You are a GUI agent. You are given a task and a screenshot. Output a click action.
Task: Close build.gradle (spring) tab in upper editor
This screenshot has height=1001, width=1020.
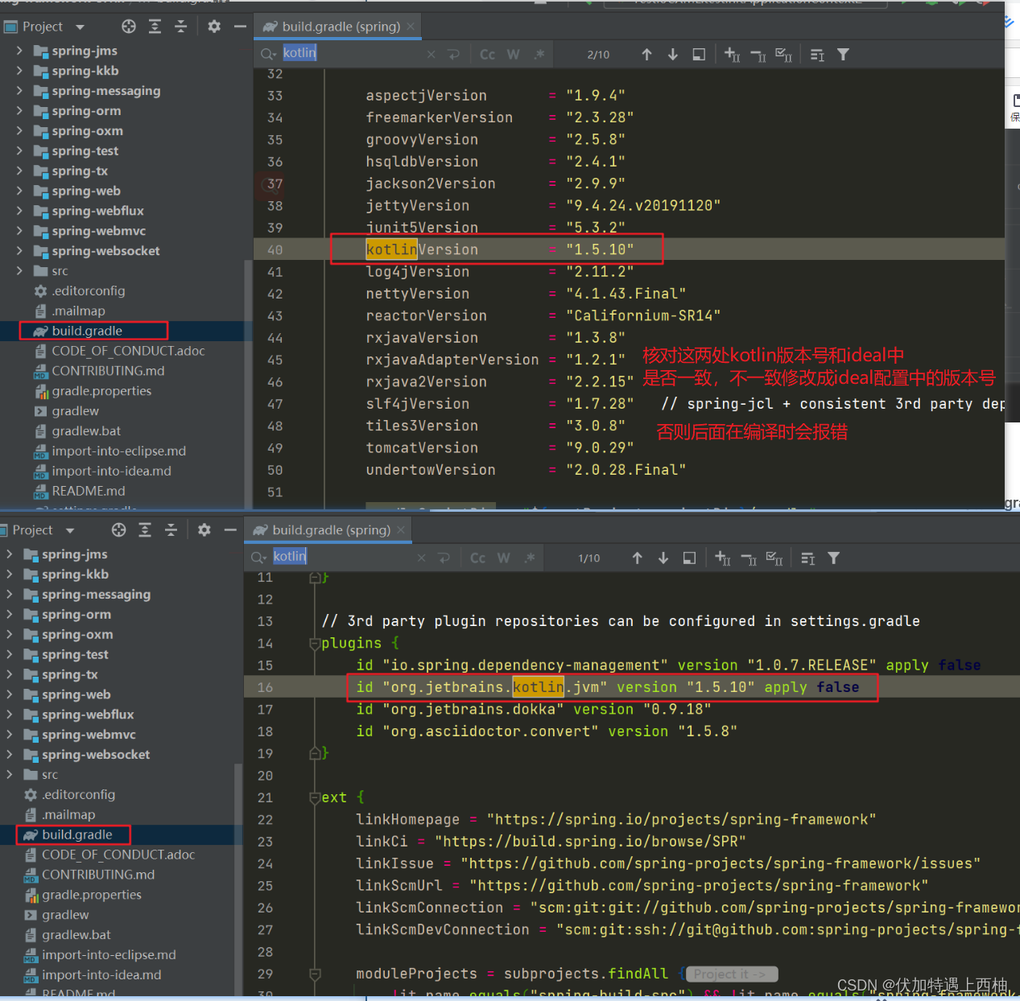[x=411, y=27]
